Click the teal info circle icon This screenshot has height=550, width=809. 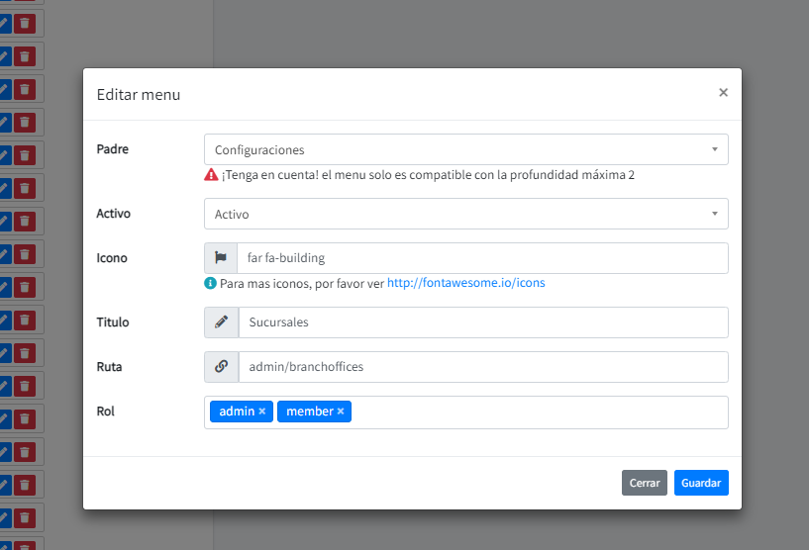pos(210,283)
